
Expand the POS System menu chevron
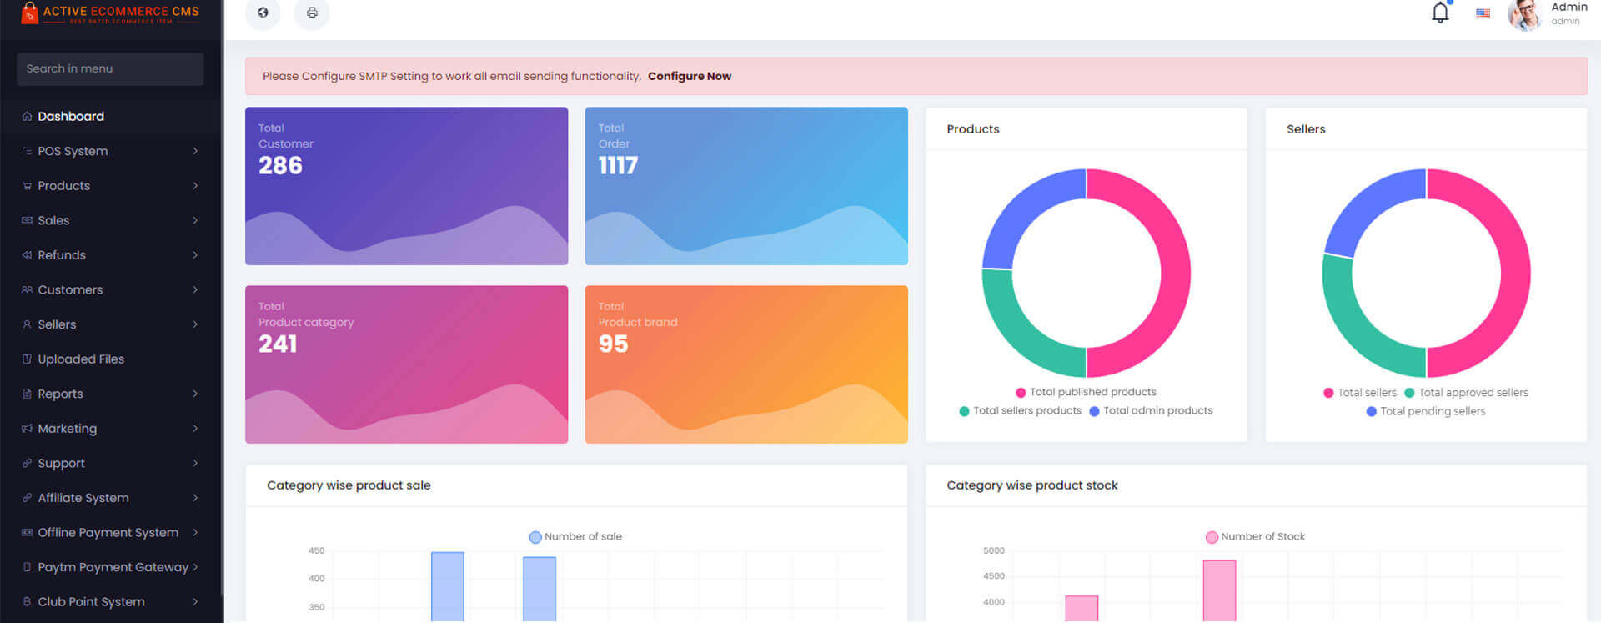195,151
